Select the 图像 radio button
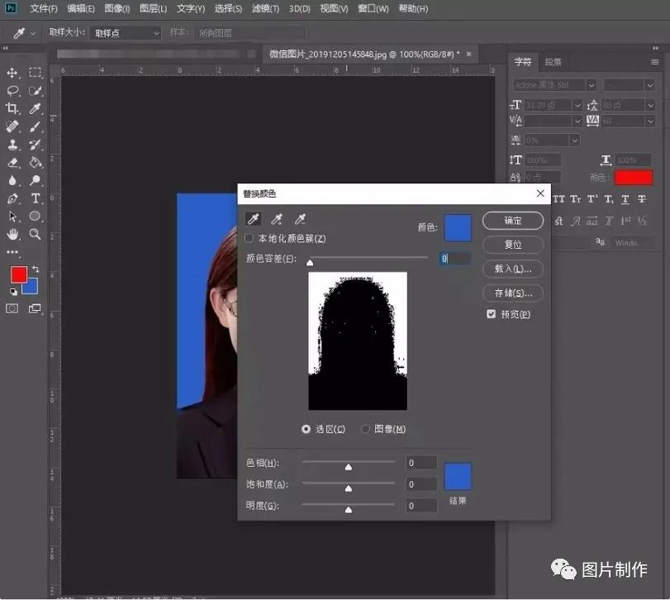 pos(365,429)
